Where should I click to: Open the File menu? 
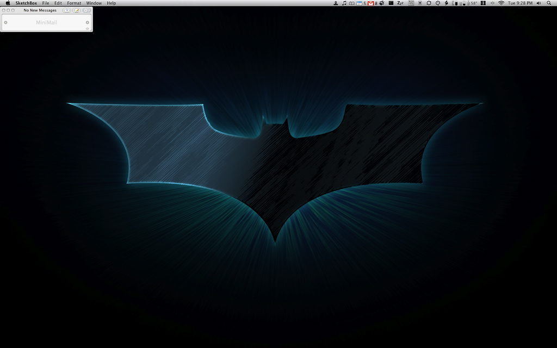click(x=46, y=3)
